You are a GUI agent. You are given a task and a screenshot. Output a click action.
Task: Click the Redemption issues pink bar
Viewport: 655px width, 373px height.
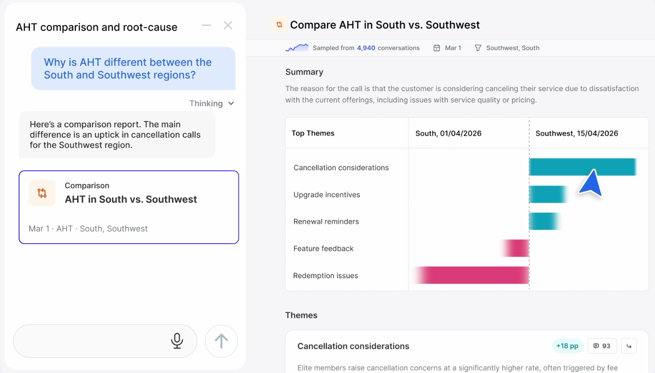(x=471, y=275)
